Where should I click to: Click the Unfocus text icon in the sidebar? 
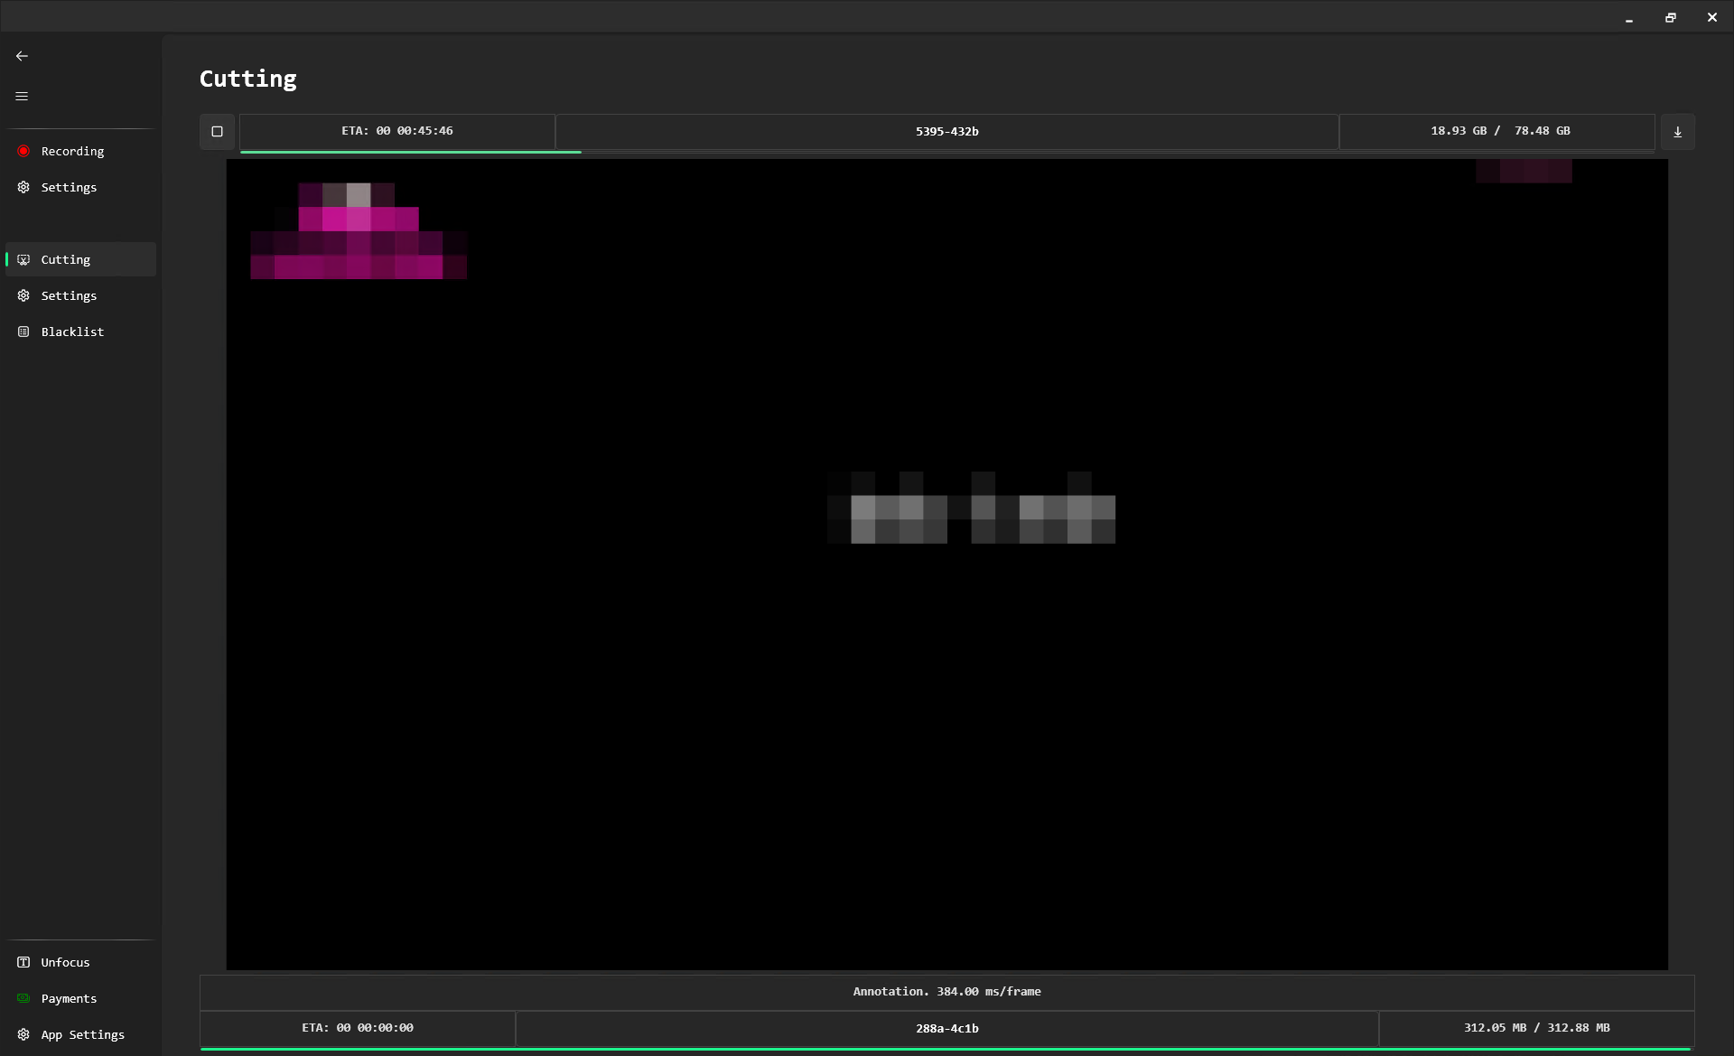tap(23, 962)
